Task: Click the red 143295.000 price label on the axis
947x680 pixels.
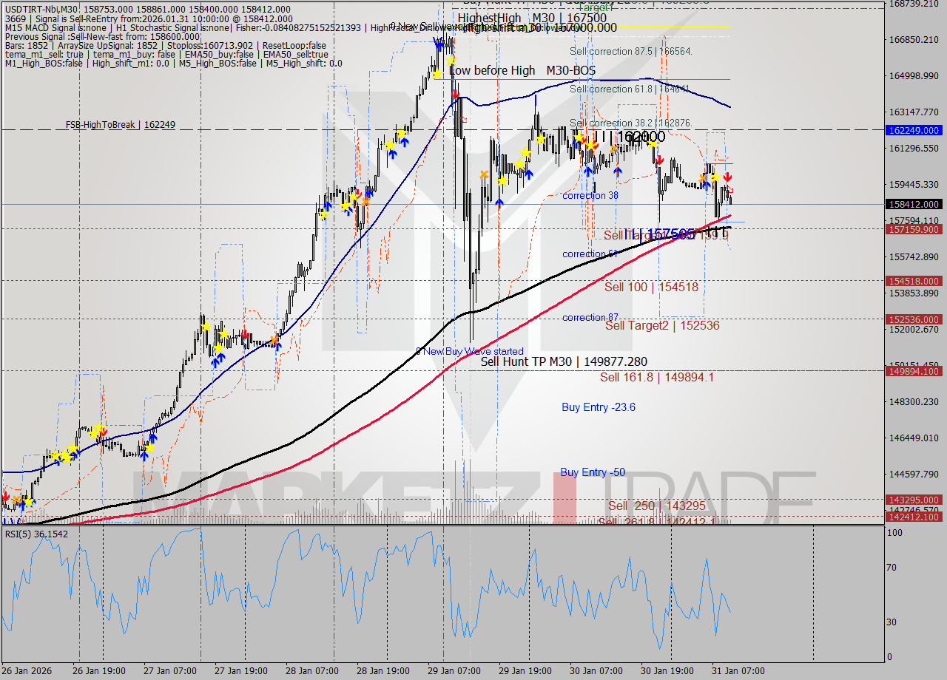Action: pyautogui.click(x=914, y=500)
